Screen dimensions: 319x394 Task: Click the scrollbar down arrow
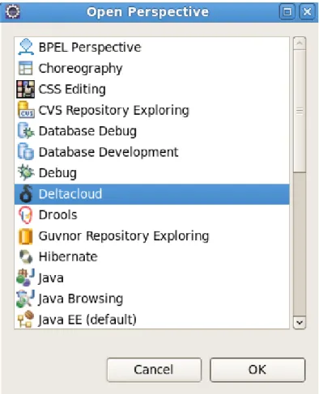coord(300,322)
